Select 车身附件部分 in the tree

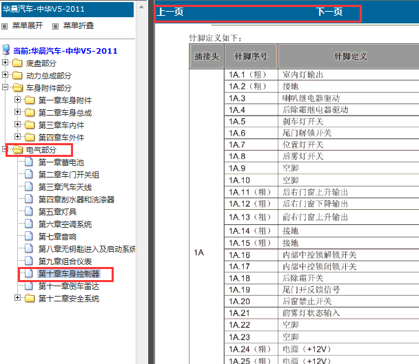click(49, 88)
